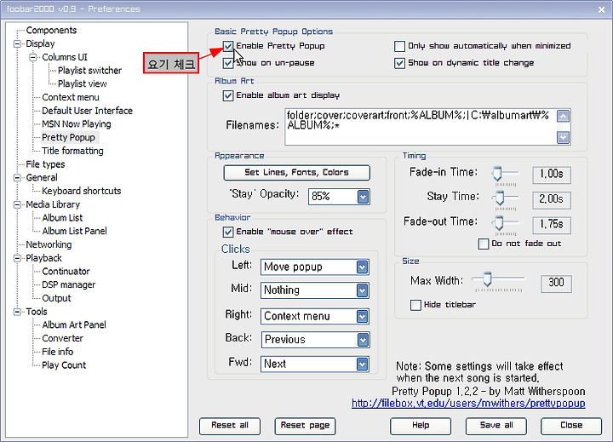The height and width of the screenshot is (442, 613).
Task: Enable Hide titlebar checkbox
Action: tap(415, 305)
